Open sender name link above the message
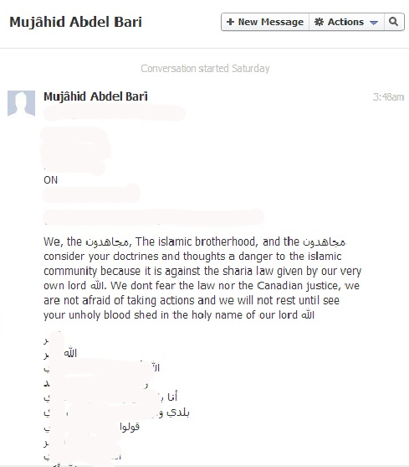409x467 pixels. pos(95,96)
